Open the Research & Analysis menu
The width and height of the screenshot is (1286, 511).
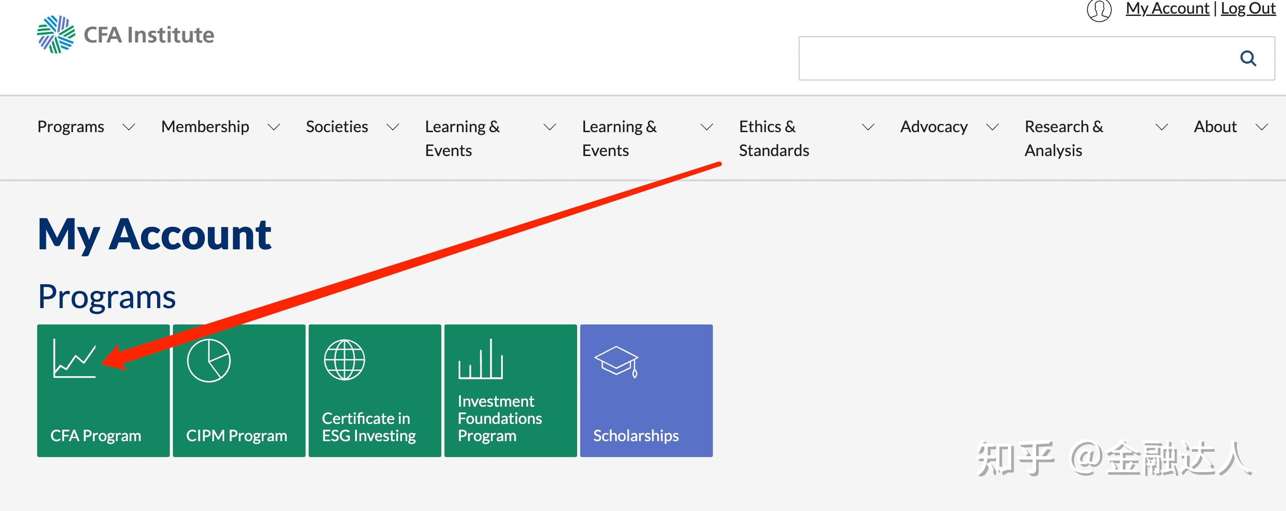pyautogui.click(x=1064, y=138)
